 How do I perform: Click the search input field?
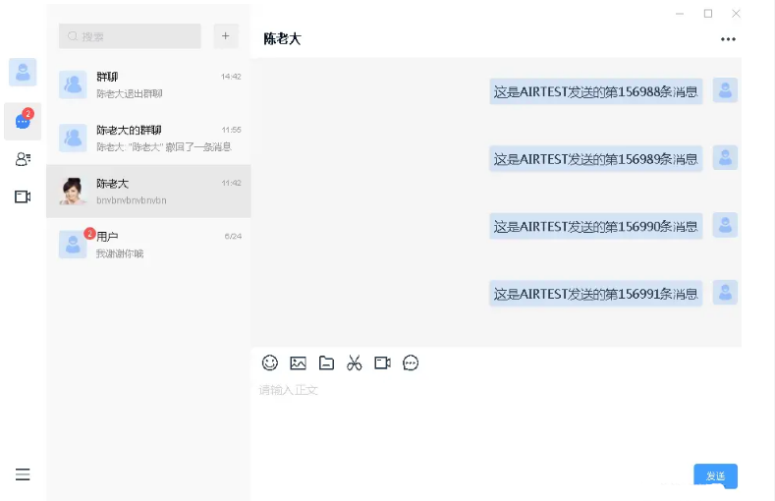coord(130,36)
